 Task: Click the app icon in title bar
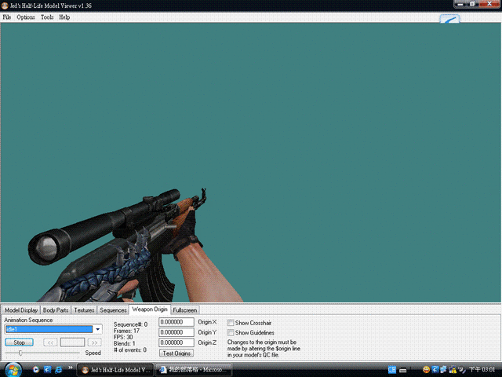5,5
